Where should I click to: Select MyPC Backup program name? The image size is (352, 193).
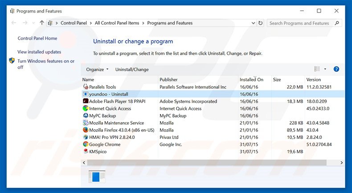pyautogui.click(x=102, y=116)
